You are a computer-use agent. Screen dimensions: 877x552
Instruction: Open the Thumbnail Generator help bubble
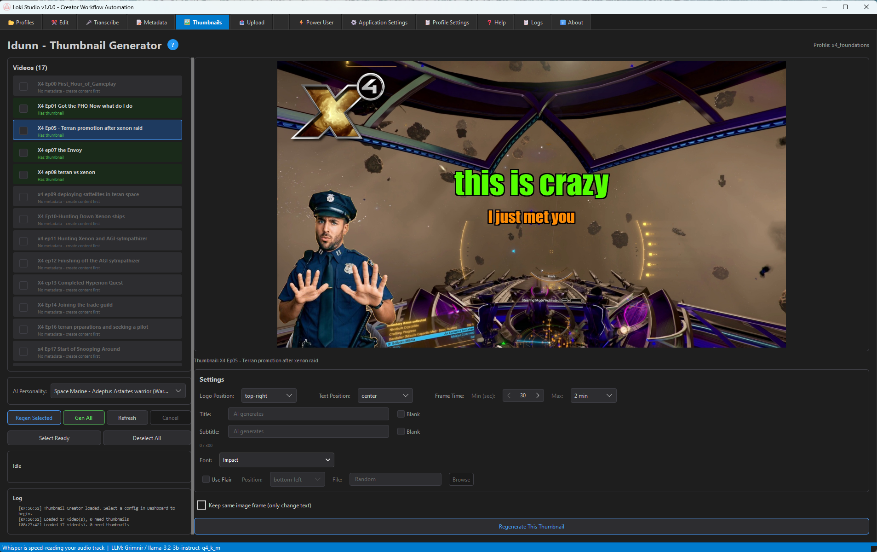coord(172,45)
